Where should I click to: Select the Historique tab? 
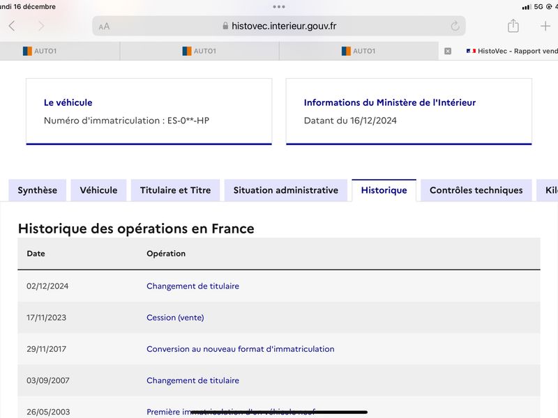click(384, 190)
